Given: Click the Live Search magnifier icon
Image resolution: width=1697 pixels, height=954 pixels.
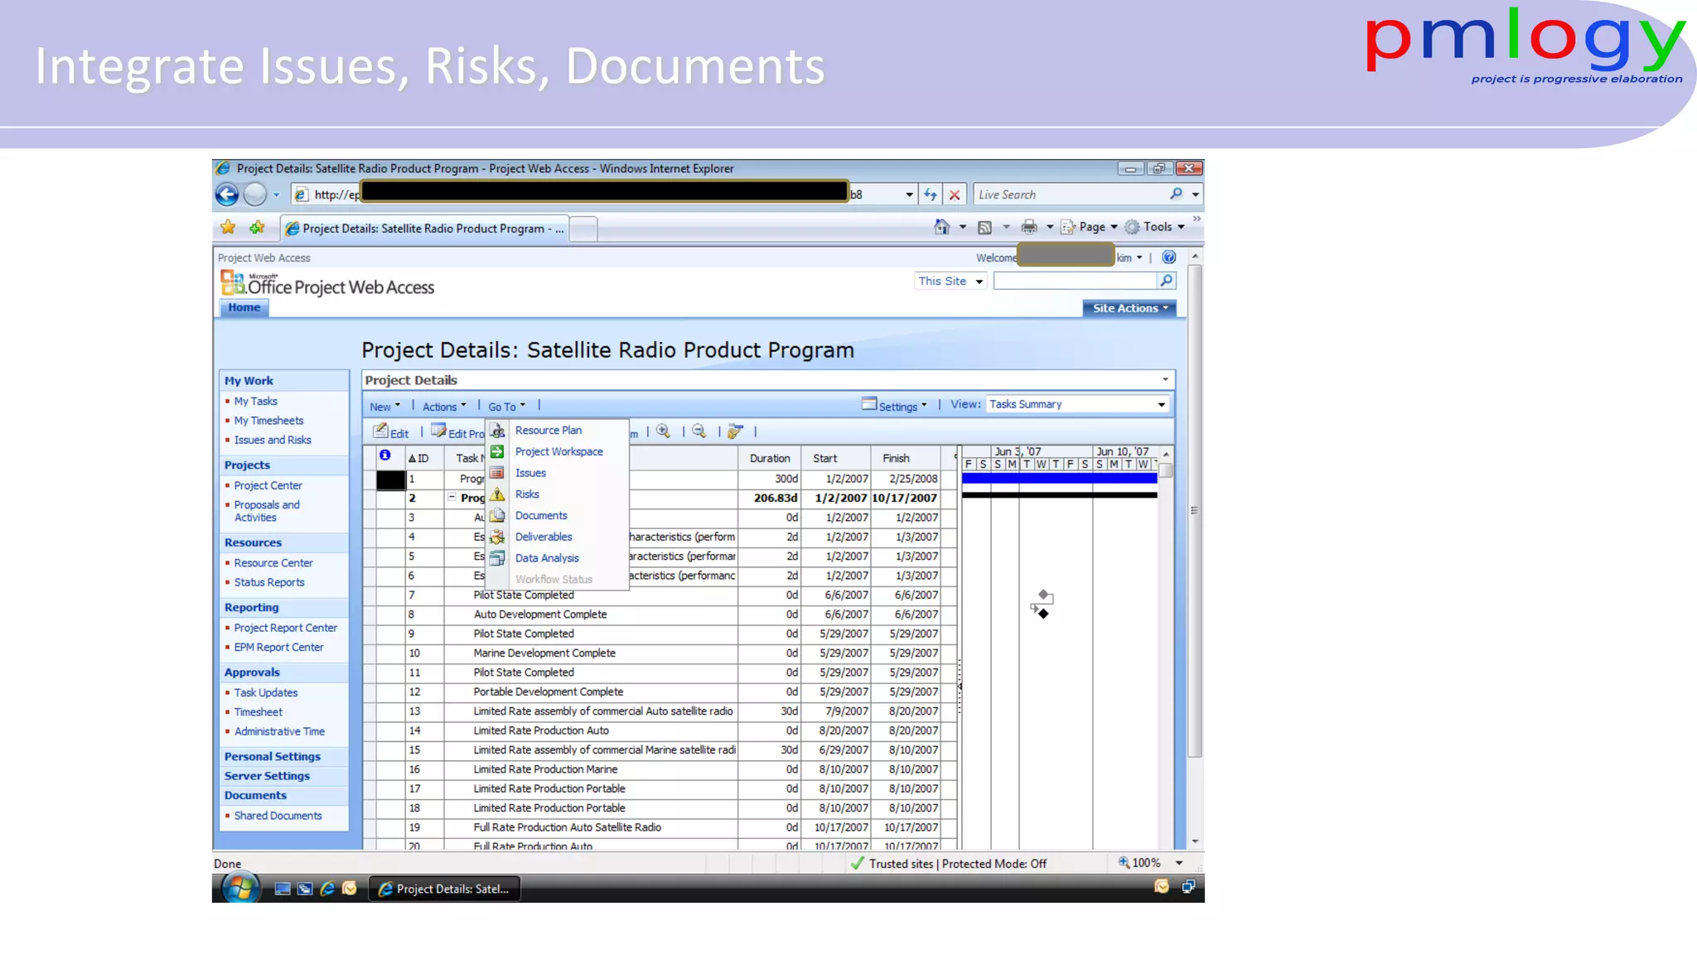Looking at the screenshot, I should coord(1176,194).
